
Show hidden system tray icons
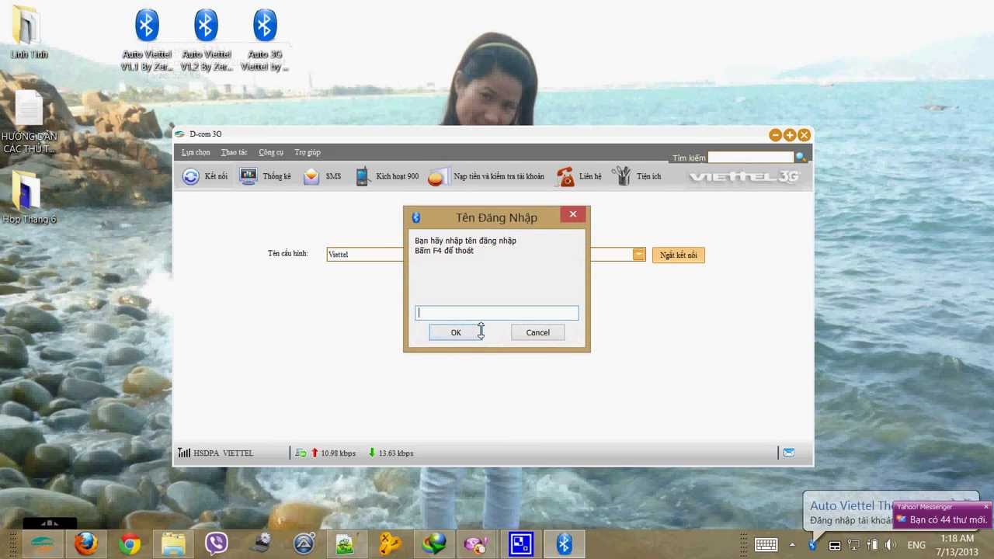792,545
